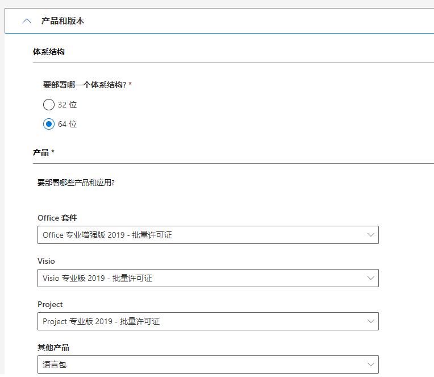Click the 其他产品 label
This screenshot has width=434, height=377.
pos(53,347)
